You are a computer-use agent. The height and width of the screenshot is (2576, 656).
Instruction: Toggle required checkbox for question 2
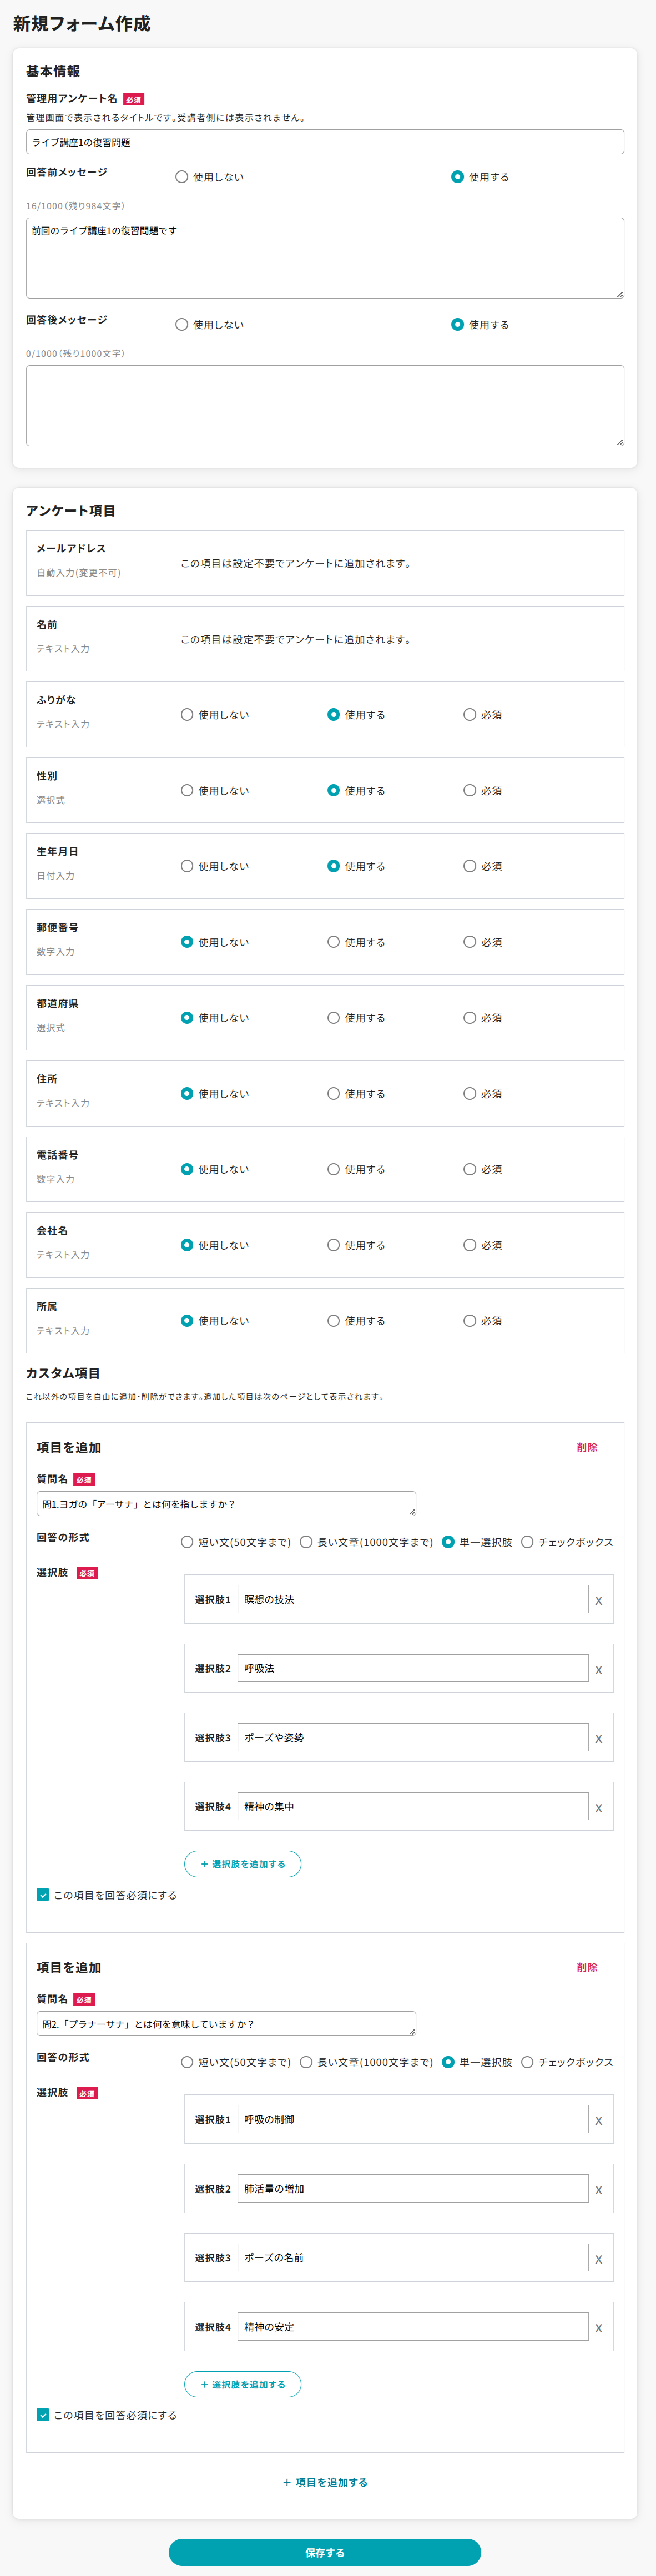tap(43, 2414)
